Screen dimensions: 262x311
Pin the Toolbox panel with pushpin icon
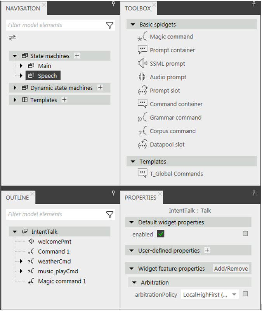point(254,4)
